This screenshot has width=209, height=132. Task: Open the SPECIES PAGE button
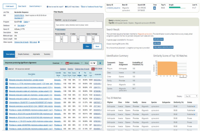click(x=159, y=39)
